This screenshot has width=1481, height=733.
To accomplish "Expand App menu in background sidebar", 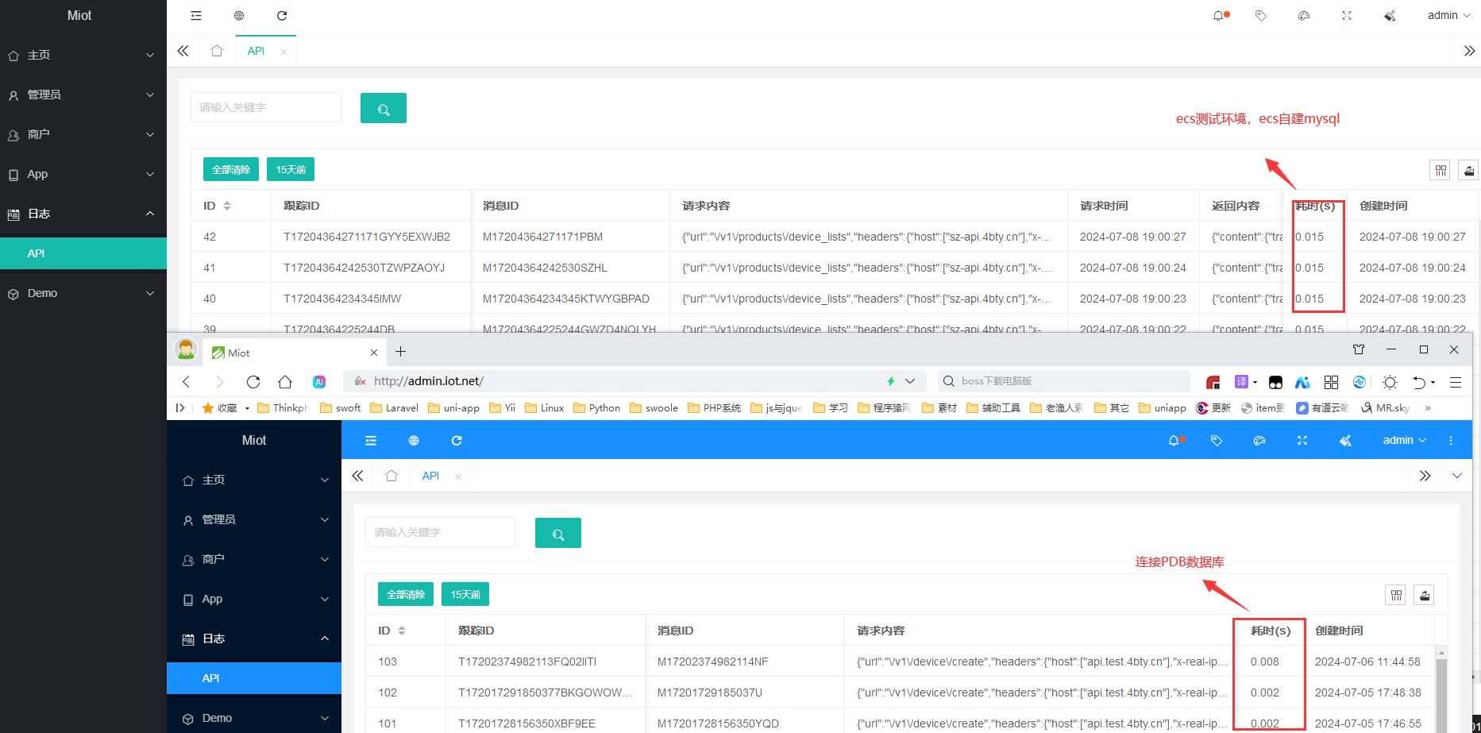I will click(x=83, y=174).
